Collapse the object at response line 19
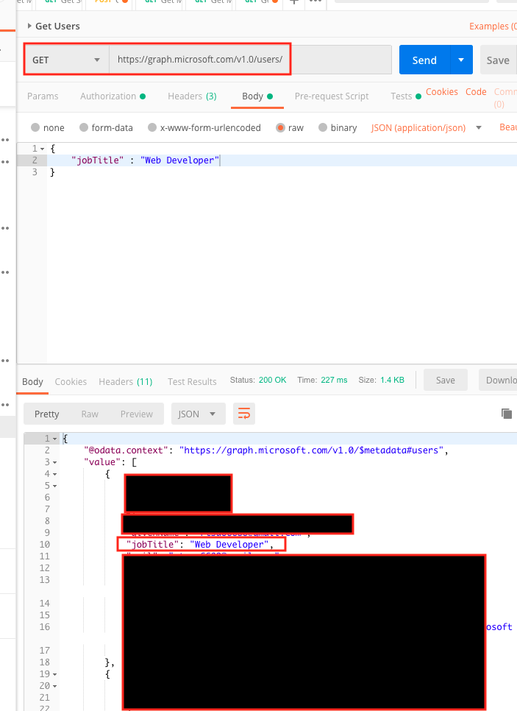517x711 pixels. 55,674
